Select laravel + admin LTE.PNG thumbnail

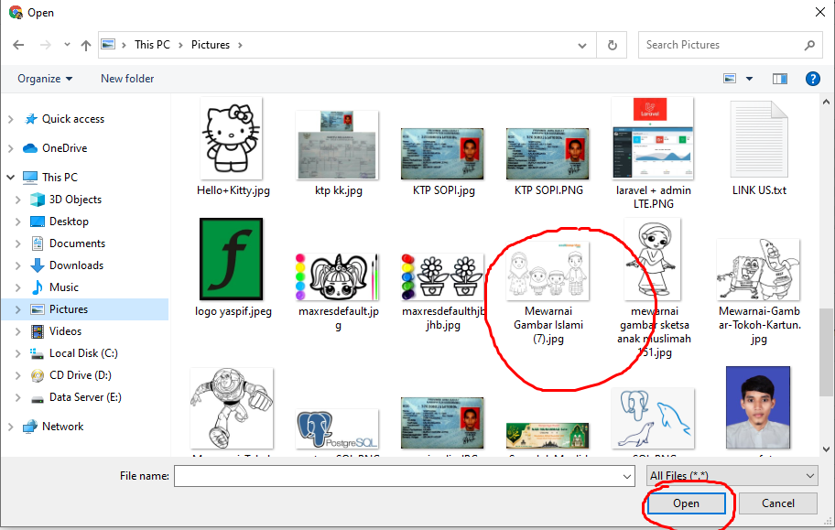tap(653, 138)
